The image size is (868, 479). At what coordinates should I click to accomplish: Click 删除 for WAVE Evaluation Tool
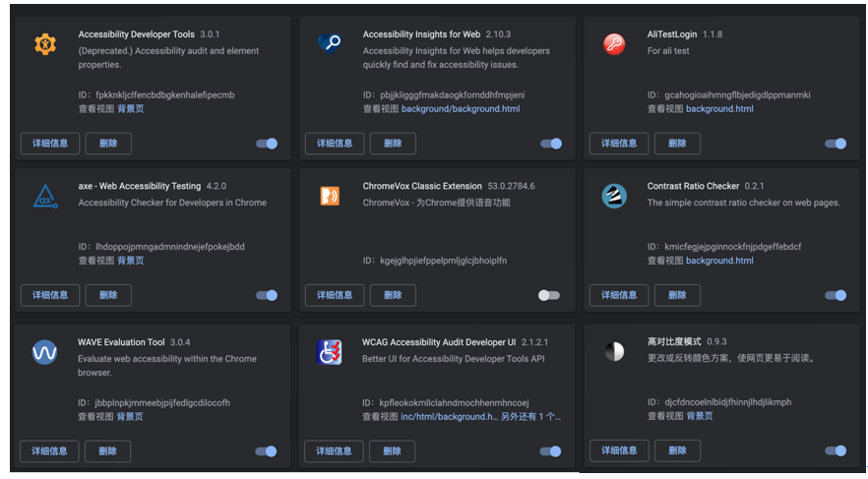[108, 450]
